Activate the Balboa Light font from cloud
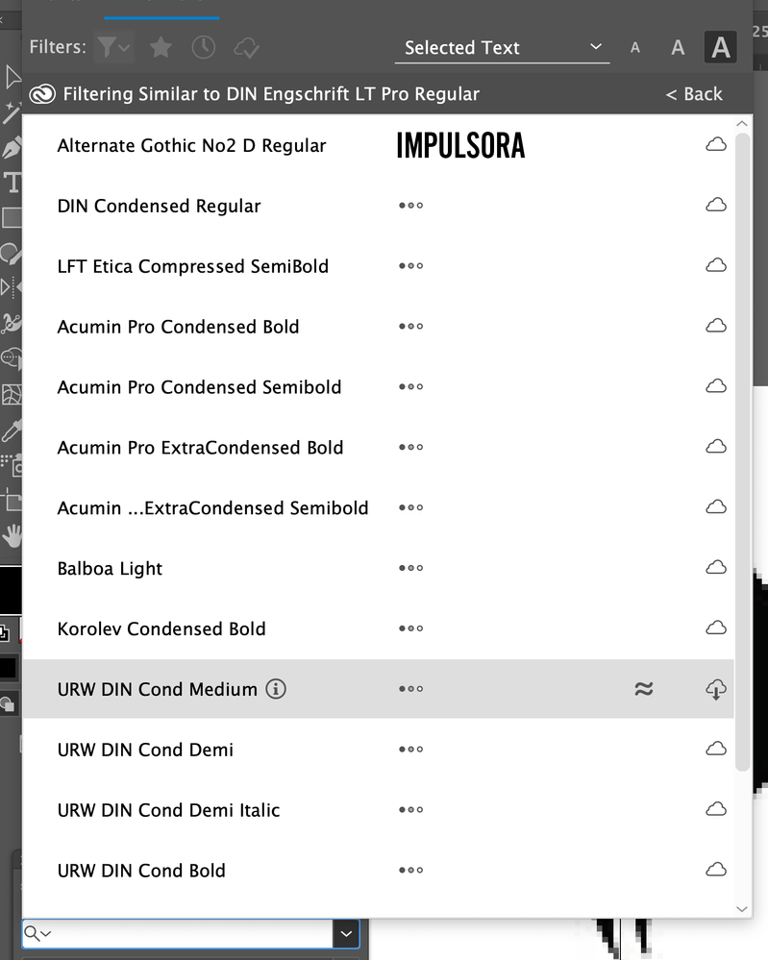The width and height of the screenshot is (768, 960). (716, 568)
